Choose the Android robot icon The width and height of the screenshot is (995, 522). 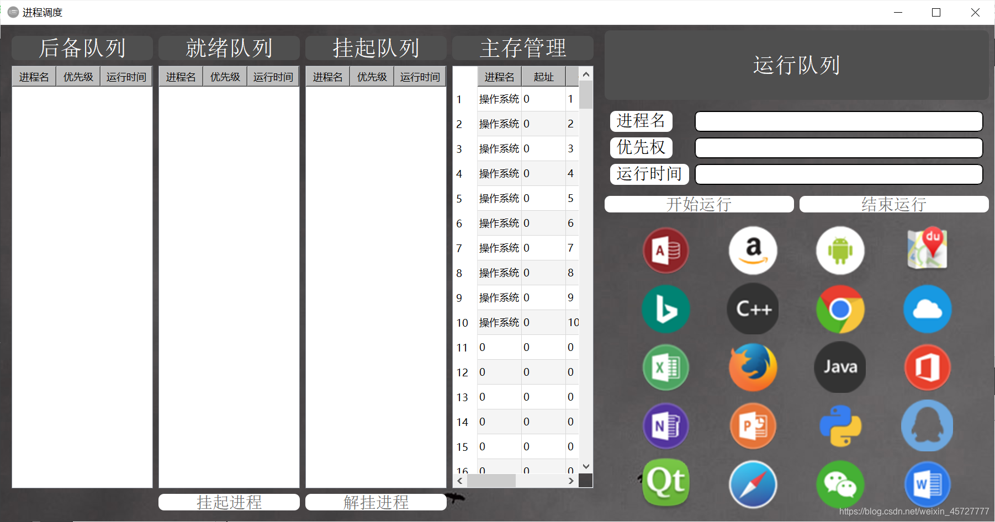[840, 251]
